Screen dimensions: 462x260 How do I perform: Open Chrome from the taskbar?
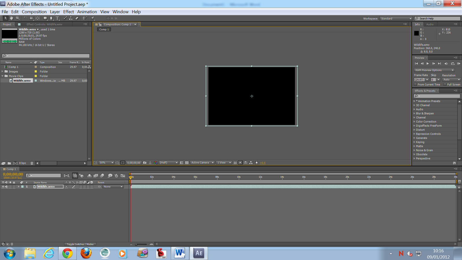point(67,253)
